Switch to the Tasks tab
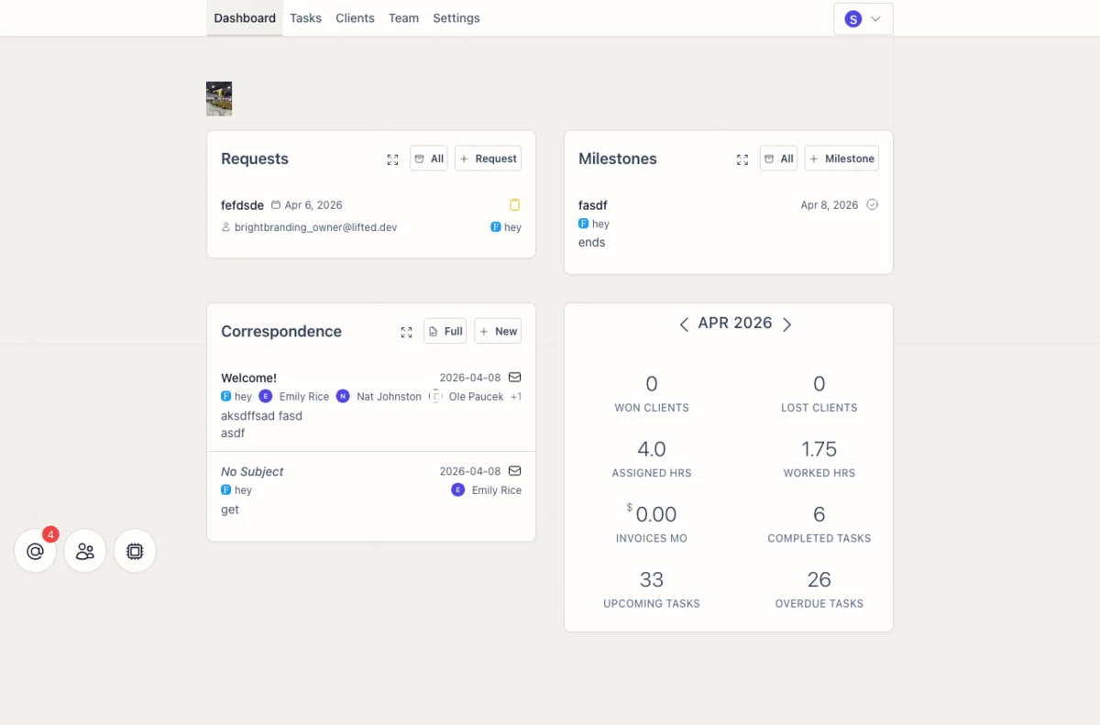Viewport: 1100px width, 725px height. [x=305, y=17]
